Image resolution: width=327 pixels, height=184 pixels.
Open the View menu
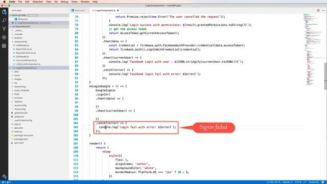[x=49, y=2]
